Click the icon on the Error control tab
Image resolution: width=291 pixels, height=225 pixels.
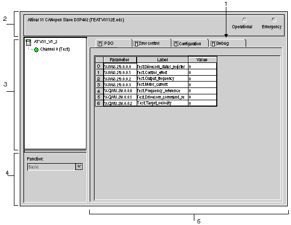(136, 44)
